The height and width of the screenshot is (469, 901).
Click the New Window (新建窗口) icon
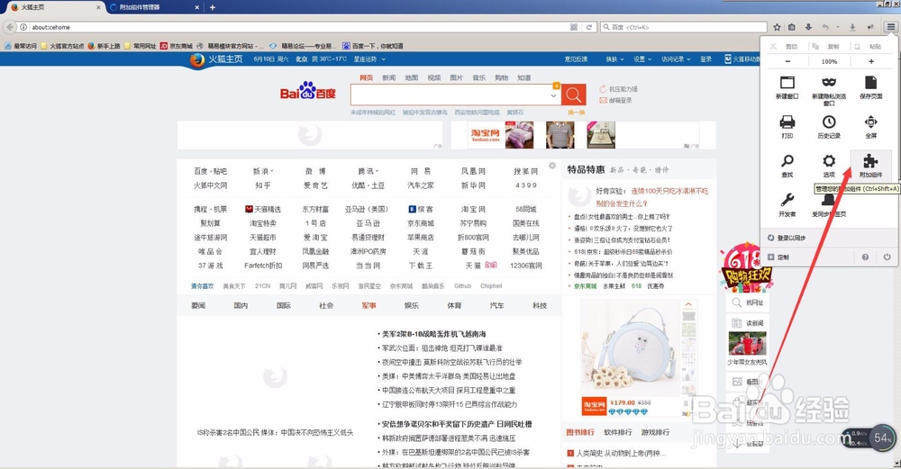tap(787, 82)
